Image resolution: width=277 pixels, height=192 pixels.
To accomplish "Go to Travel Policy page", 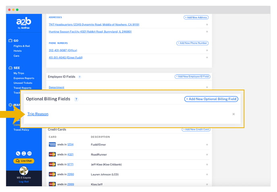I will (21, 130).
